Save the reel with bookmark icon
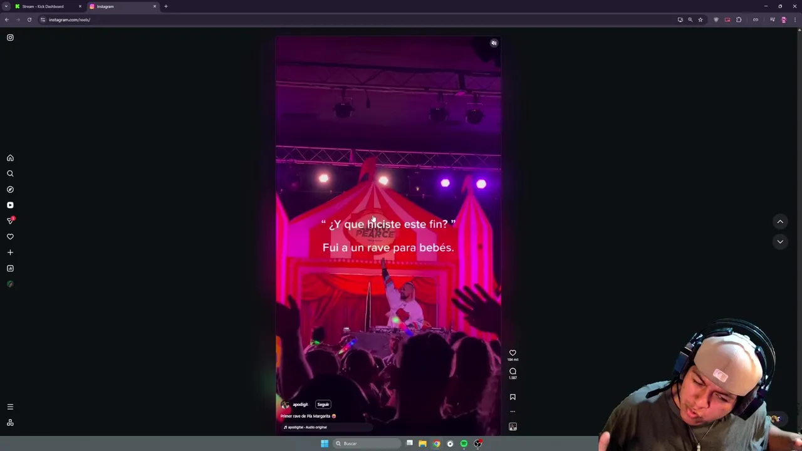 click(x=513, y=397)
